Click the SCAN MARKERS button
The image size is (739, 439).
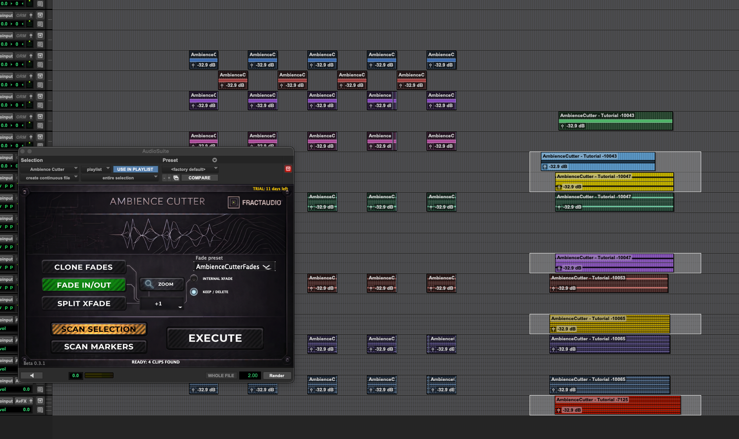[99, 346]
